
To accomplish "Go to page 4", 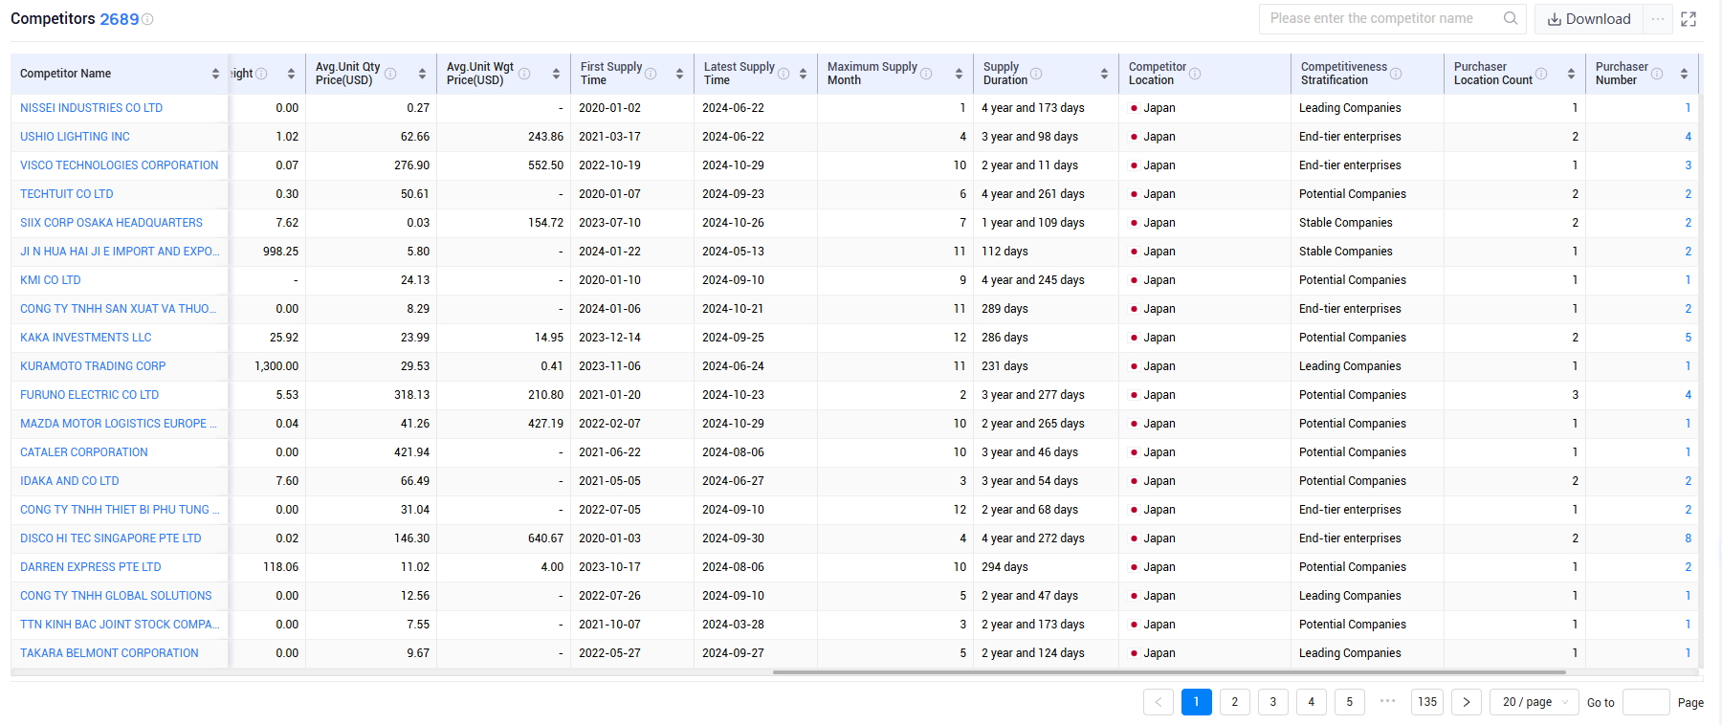I will 1312,702.
